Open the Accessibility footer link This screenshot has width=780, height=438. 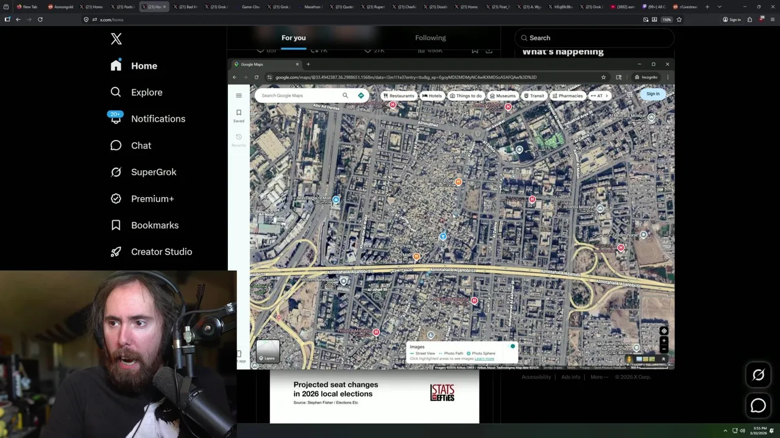[536, 377]
